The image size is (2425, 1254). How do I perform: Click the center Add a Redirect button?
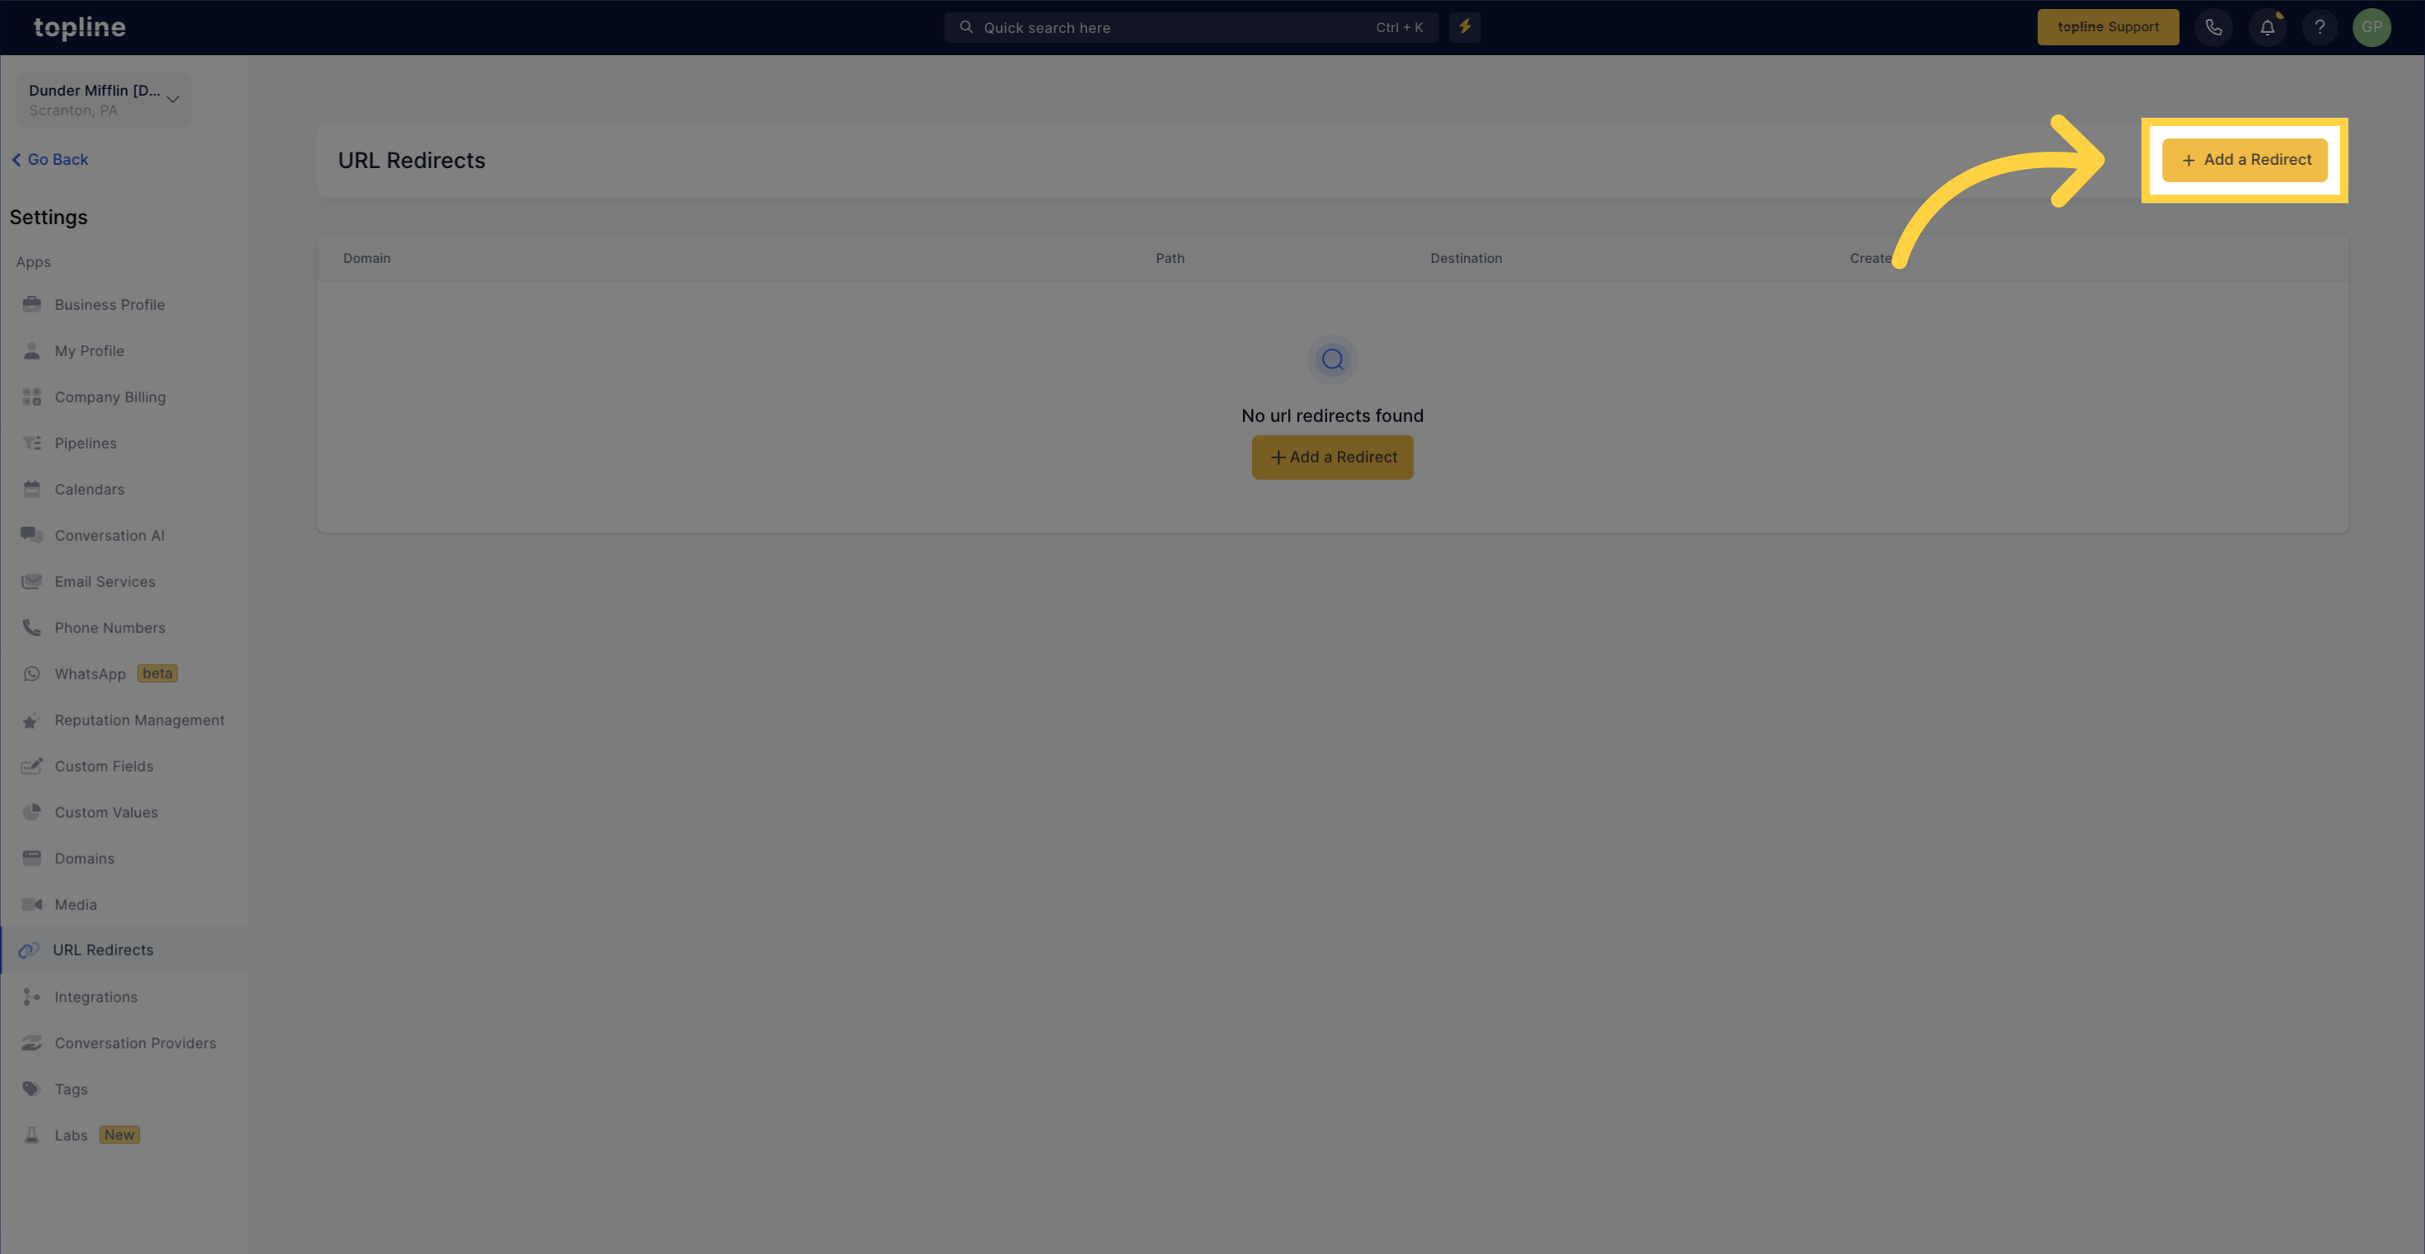point(1332,456)
